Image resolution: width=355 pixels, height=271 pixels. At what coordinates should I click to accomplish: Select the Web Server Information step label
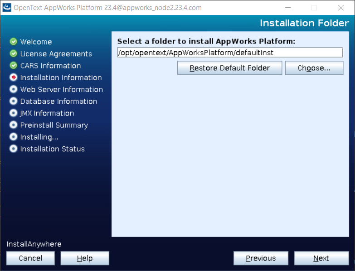(61, 89)
